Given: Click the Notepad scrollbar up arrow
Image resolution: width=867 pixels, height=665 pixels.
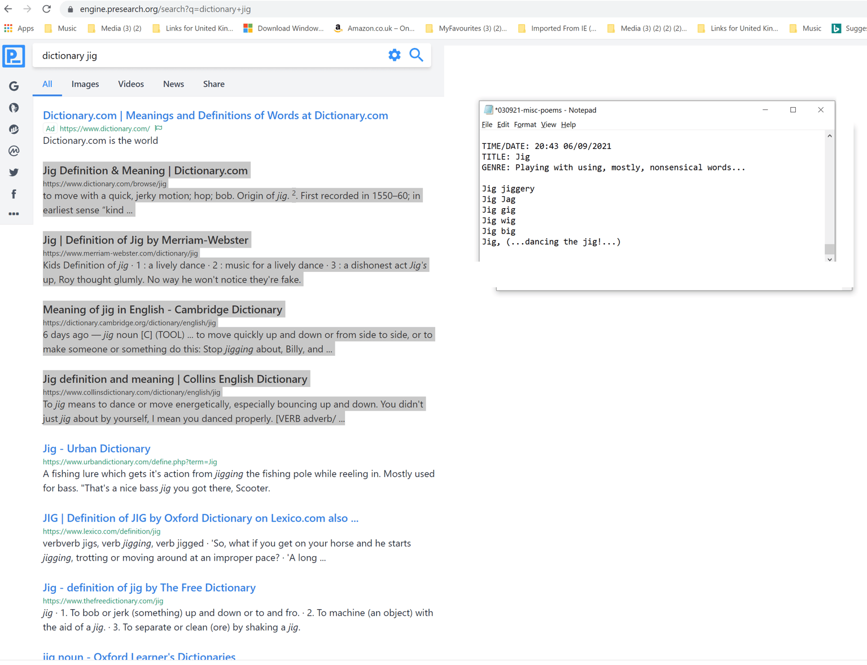Looking at the screenshot, I should click(830, 136).
